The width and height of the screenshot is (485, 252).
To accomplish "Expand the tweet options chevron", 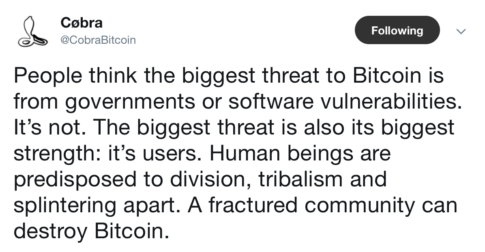I will click(x=461, y=31).
